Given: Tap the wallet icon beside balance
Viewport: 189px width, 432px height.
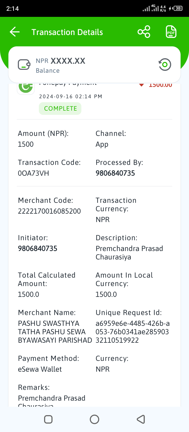Looking at the screenshot, I should (x=24, y=65).
